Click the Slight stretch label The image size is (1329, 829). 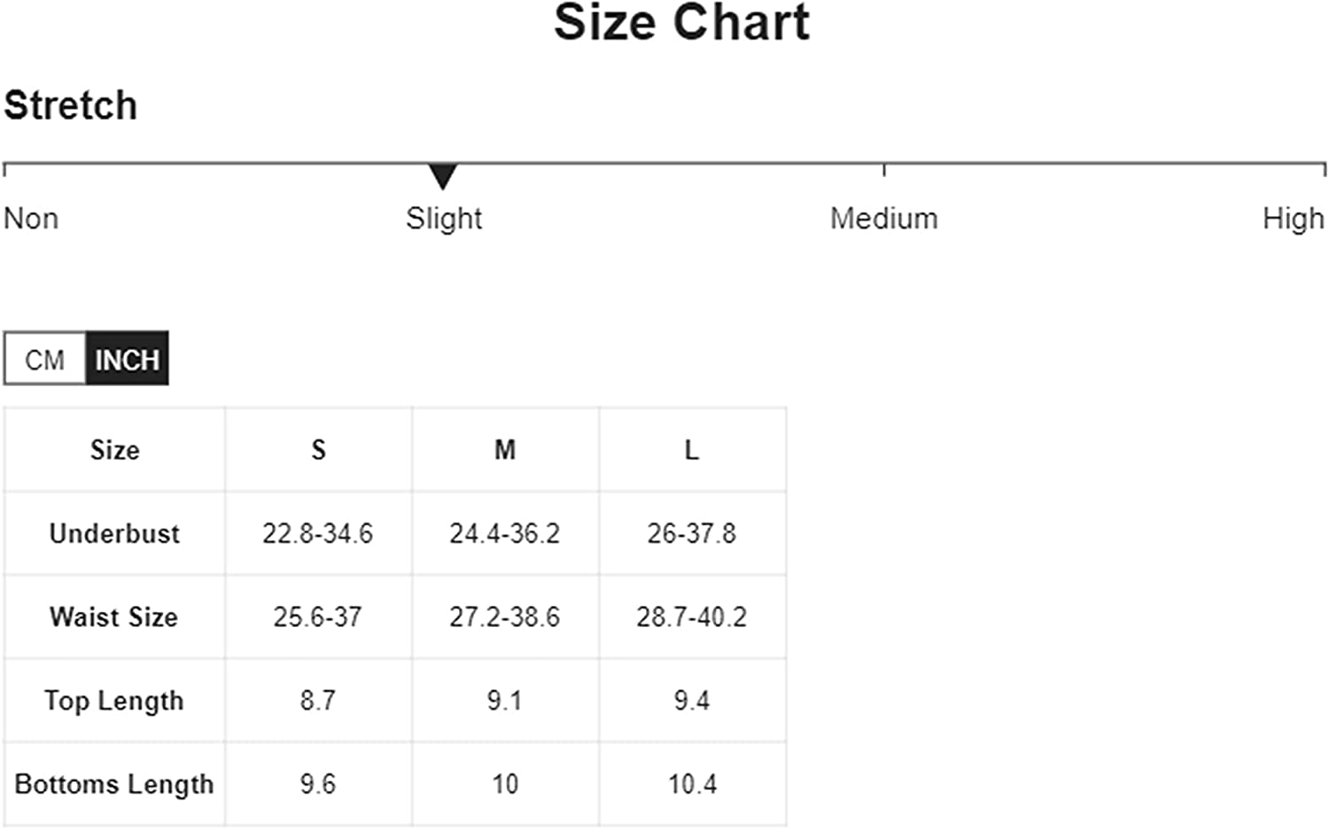[x=444, y=219]
